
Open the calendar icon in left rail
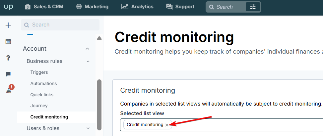[8, 41]
